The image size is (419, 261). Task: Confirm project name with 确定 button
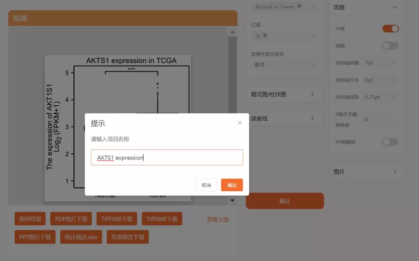point(232,185)
